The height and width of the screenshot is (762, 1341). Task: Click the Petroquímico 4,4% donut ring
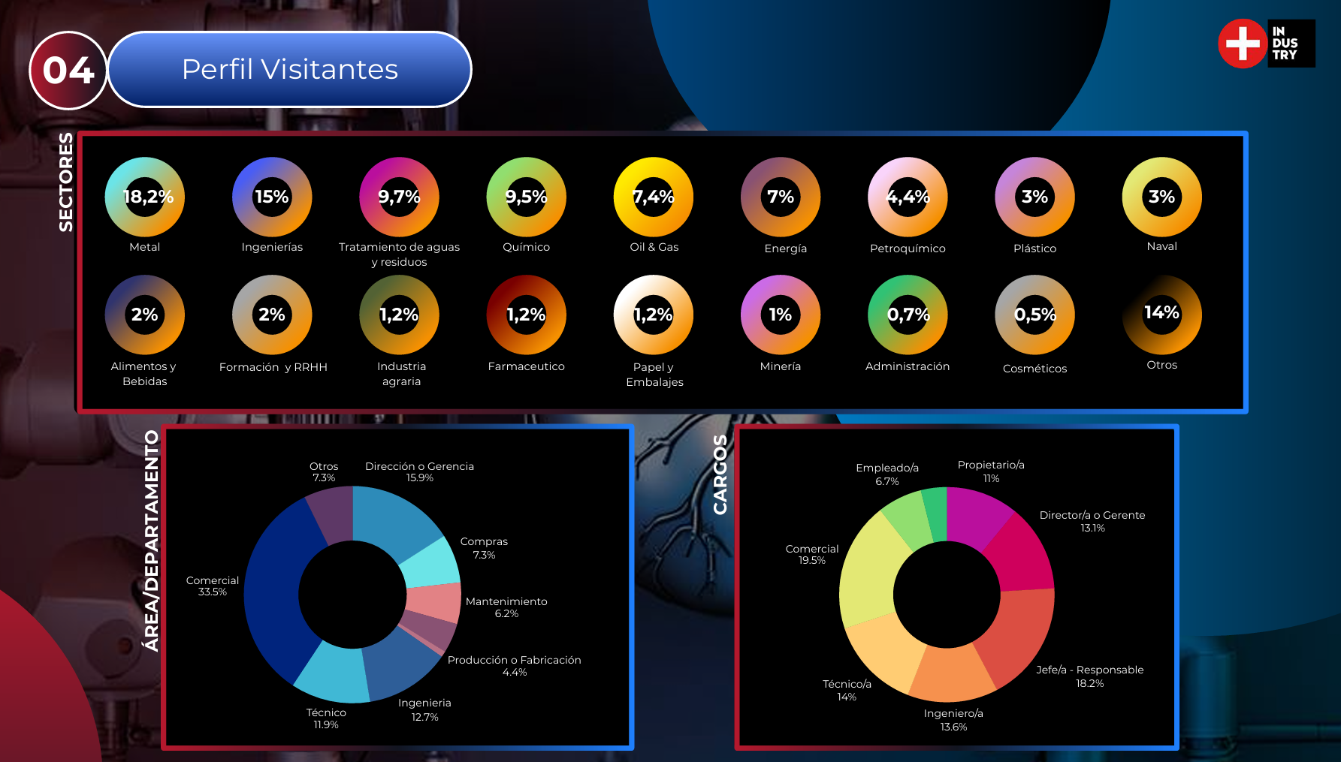pyautogui.click(x=908, y=197)
